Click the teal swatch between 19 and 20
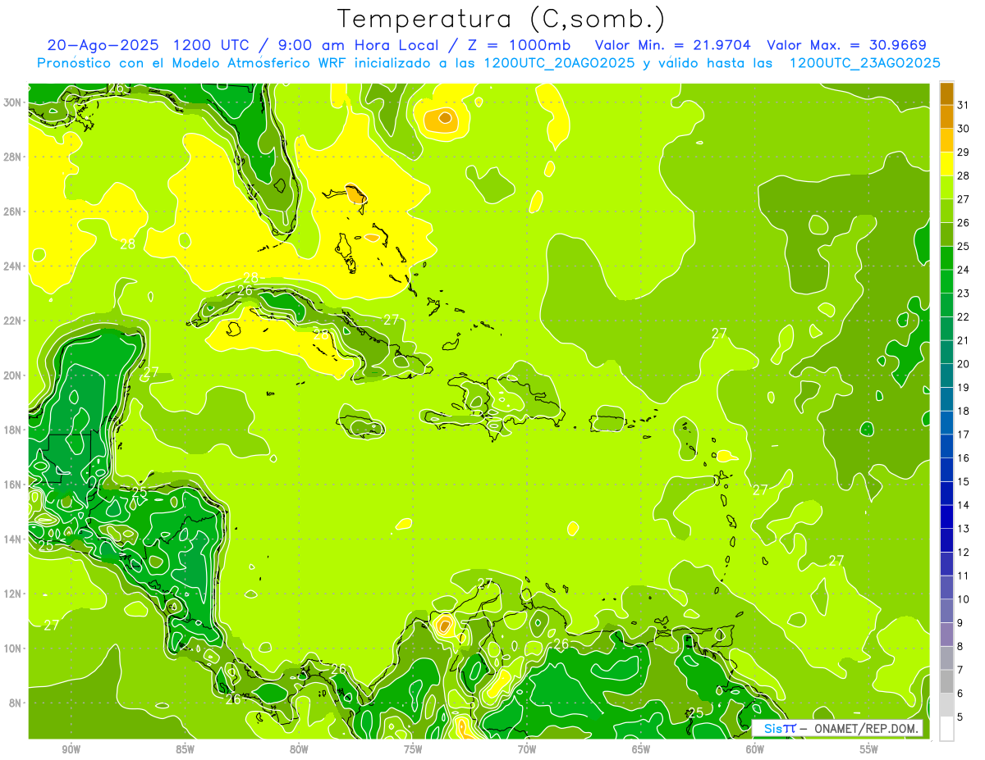 946,375
